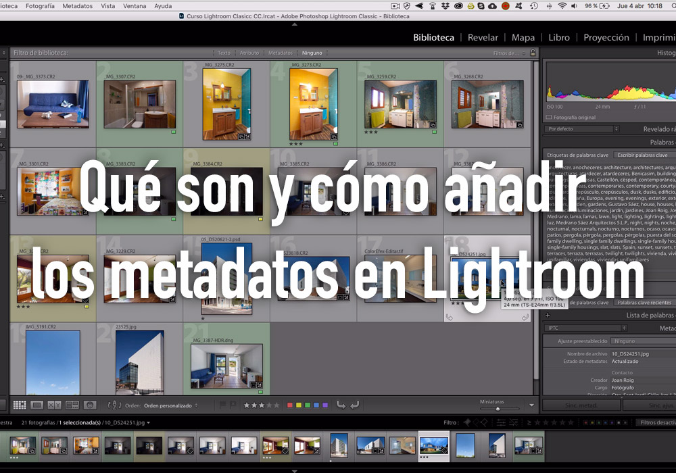The width and height of the screenshot is (676, 473).
Task: Toggle the A-Z sort direction icon
Action: pyautogui.click(x=114, y=405)
